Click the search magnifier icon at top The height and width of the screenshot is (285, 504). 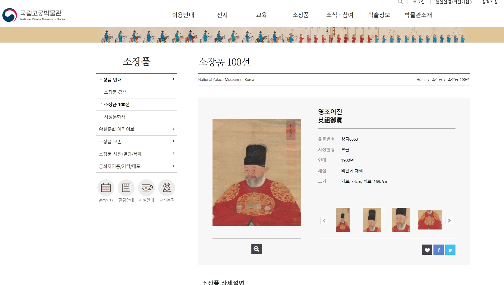click(400, 2)
